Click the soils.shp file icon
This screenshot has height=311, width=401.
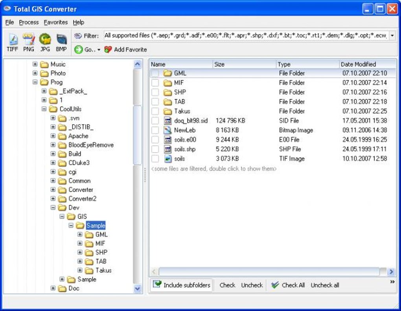pos(167,149)
